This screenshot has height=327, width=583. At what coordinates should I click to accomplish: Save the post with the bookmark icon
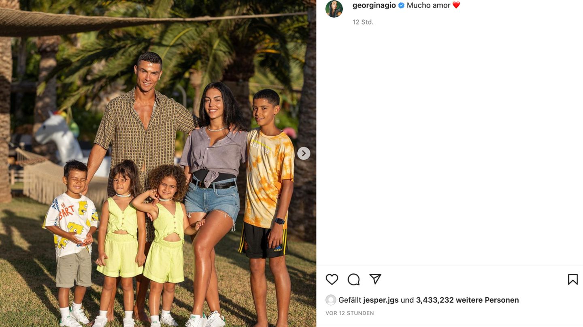point(572,279)
